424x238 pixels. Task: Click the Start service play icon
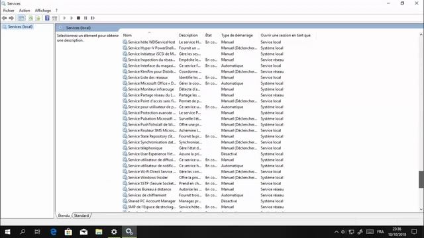click(64, 18)
